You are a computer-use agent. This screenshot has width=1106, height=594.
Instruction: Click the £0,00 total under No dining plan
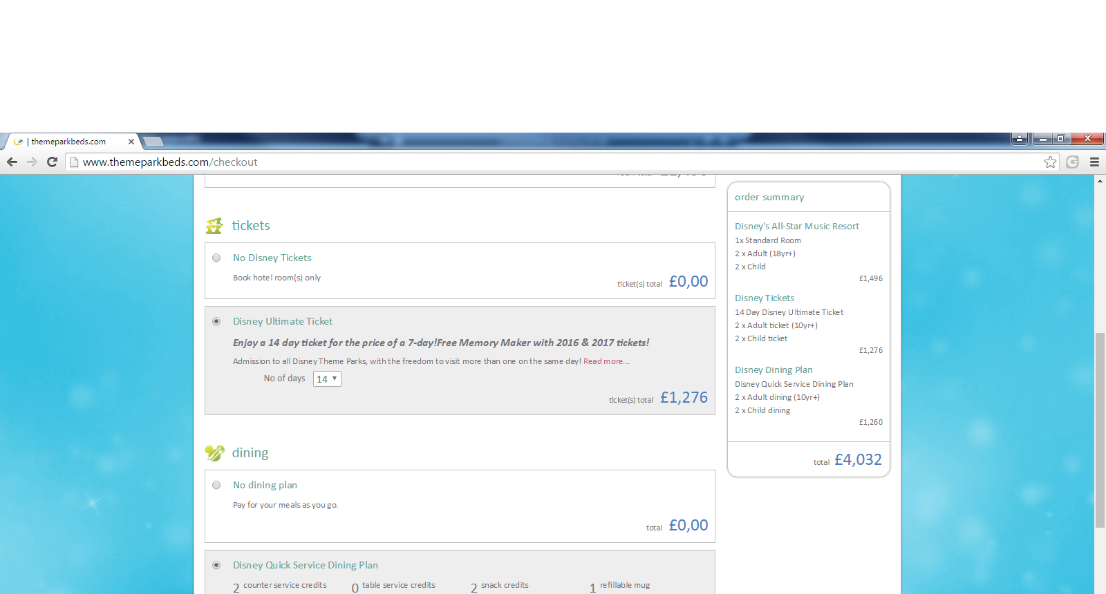(688, 526)
